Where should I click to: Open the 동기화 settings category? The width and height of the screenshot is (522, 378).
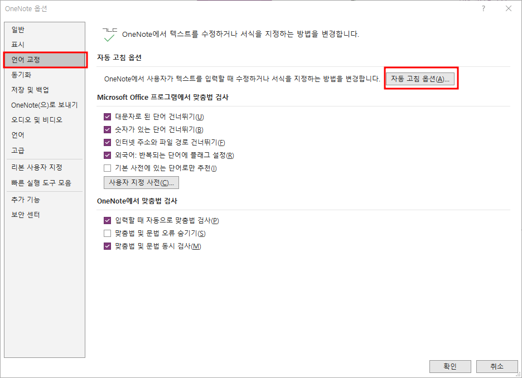[x=45, y=75]
